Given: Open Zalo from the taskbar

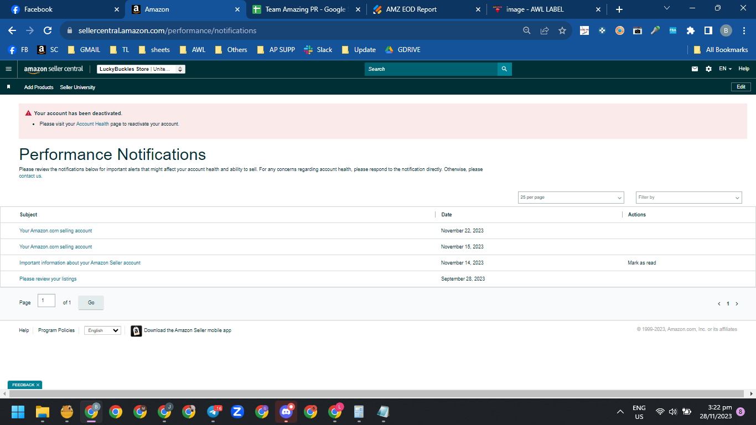Looking at the screenshot, I should [237, 412].
